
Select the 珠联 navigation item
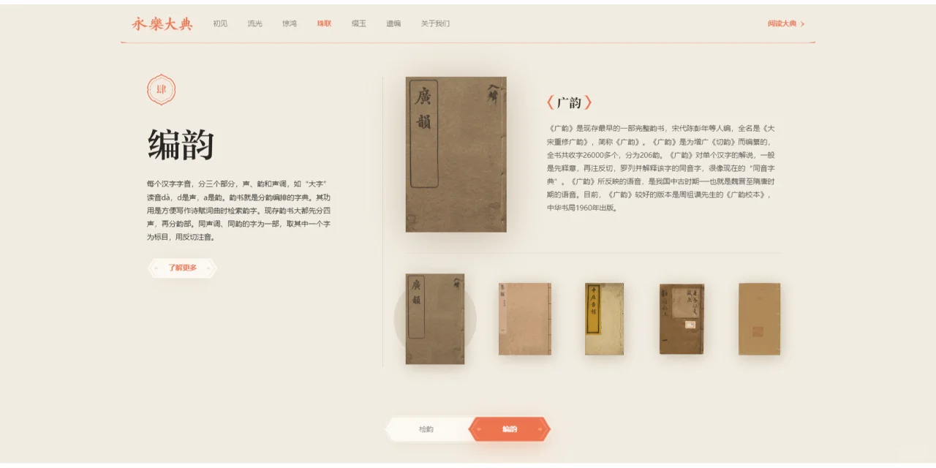[324, 23]
